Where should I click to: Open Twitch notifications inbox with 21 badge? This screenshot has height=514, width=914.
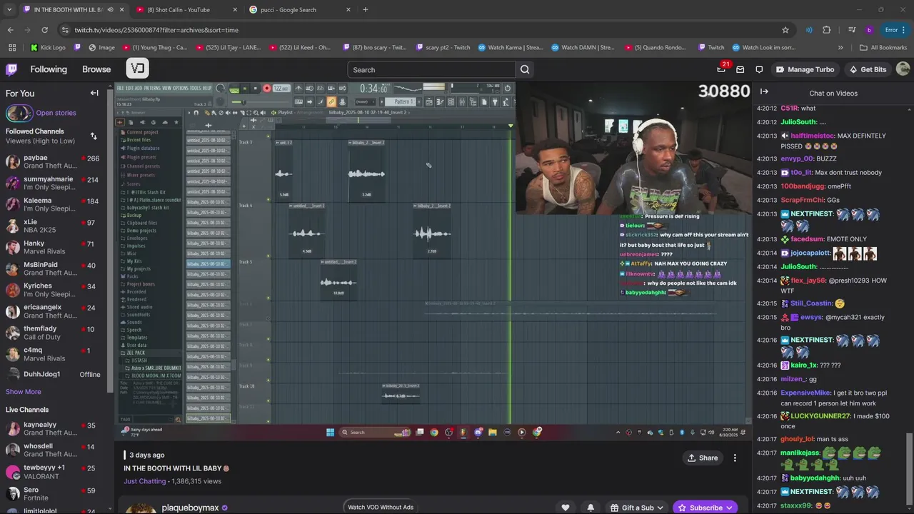pos(721,69)
